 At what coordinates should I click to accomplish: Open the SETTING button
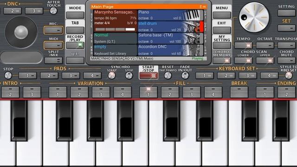tap(286, 13)
